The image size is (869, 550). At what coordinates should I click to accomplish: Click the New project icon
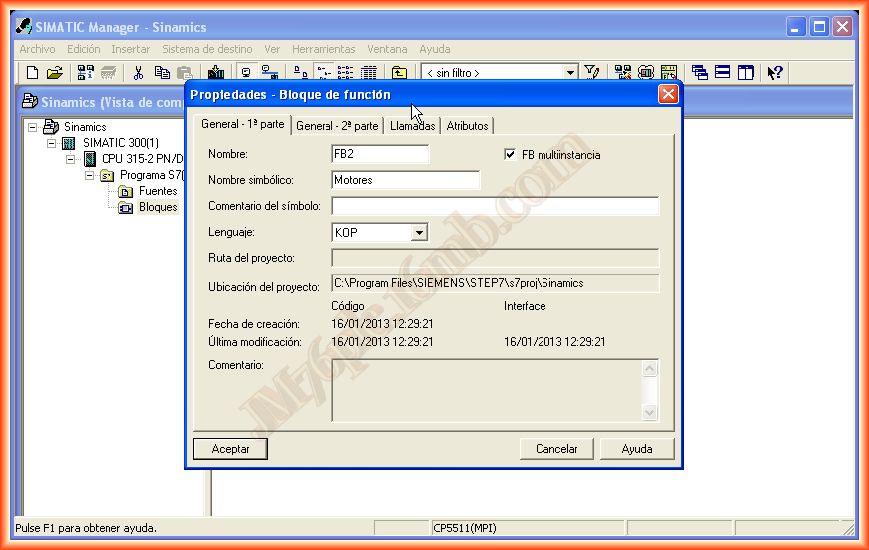pos(32,72)
